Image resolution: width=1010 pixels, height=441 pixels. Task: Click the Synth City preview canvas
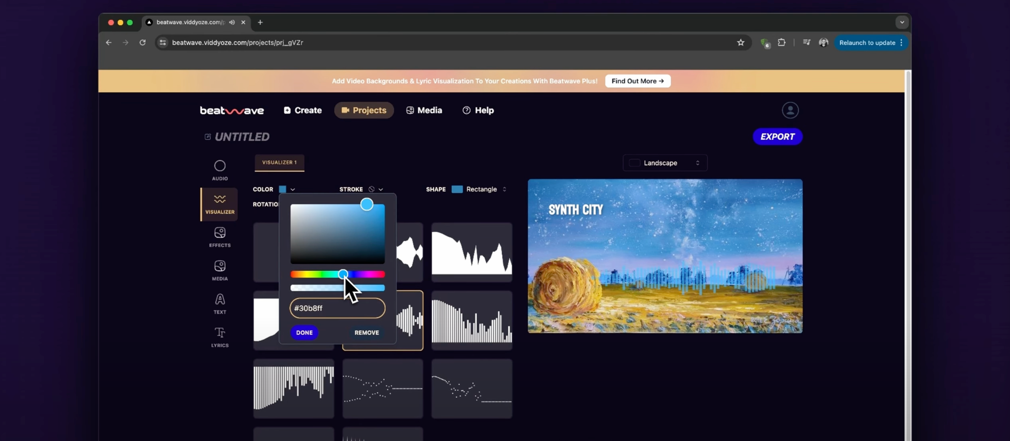(x=664, y=256)
